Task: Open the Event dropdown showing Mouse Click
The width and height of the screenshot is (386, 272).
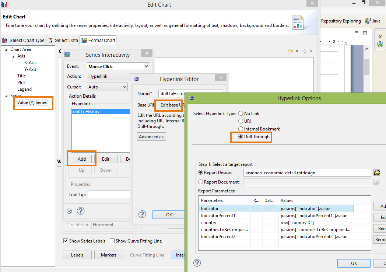Action: click(x=118, y=66)
